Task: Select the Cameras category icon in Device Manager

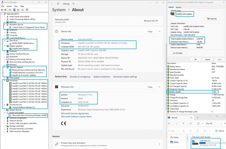Action: 7,32
